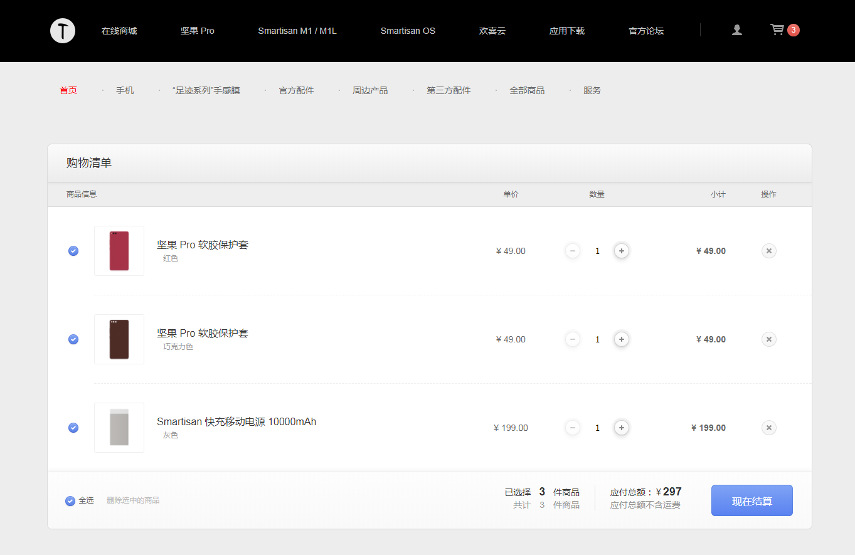Remove the red 坚果 Pro case
The width and height of the screenshot is (855, 555).
[768, 251]
